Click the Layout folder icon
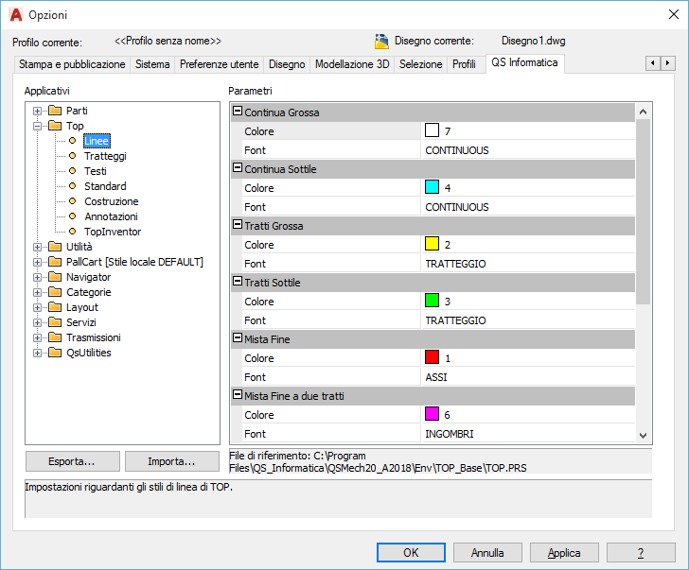 pos(55,307)
